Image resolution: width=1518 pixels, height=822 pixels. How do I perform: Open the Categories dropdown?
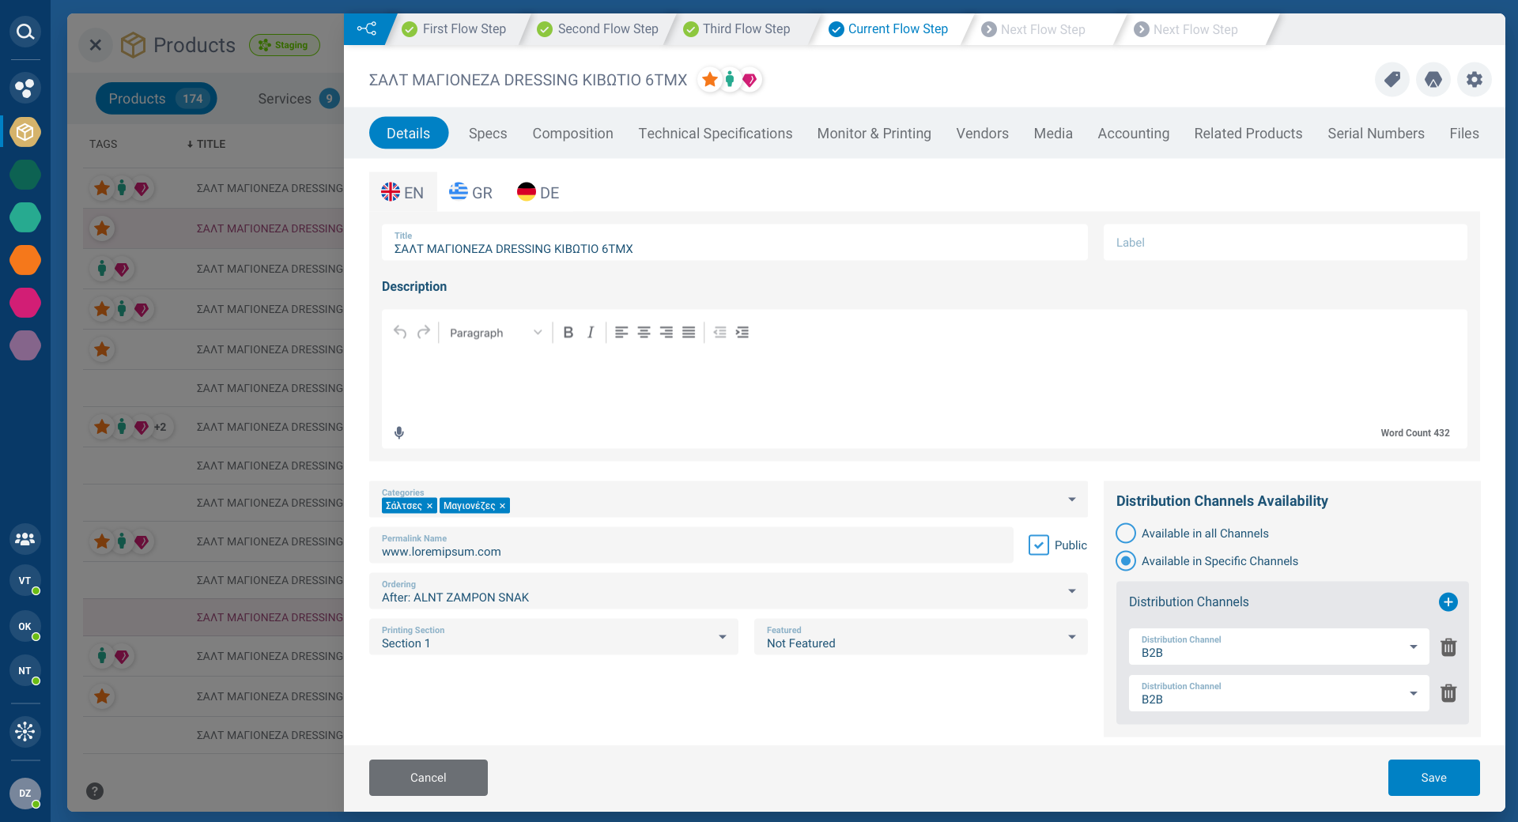(x=1072, y=500)
